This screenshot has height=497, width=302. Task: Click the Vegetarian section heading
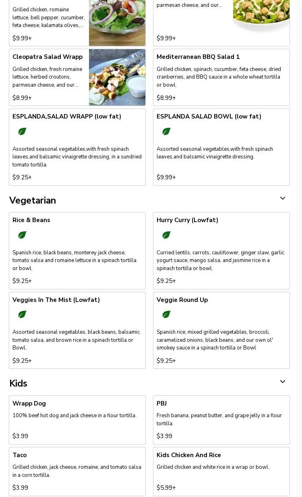pos(33,200)
